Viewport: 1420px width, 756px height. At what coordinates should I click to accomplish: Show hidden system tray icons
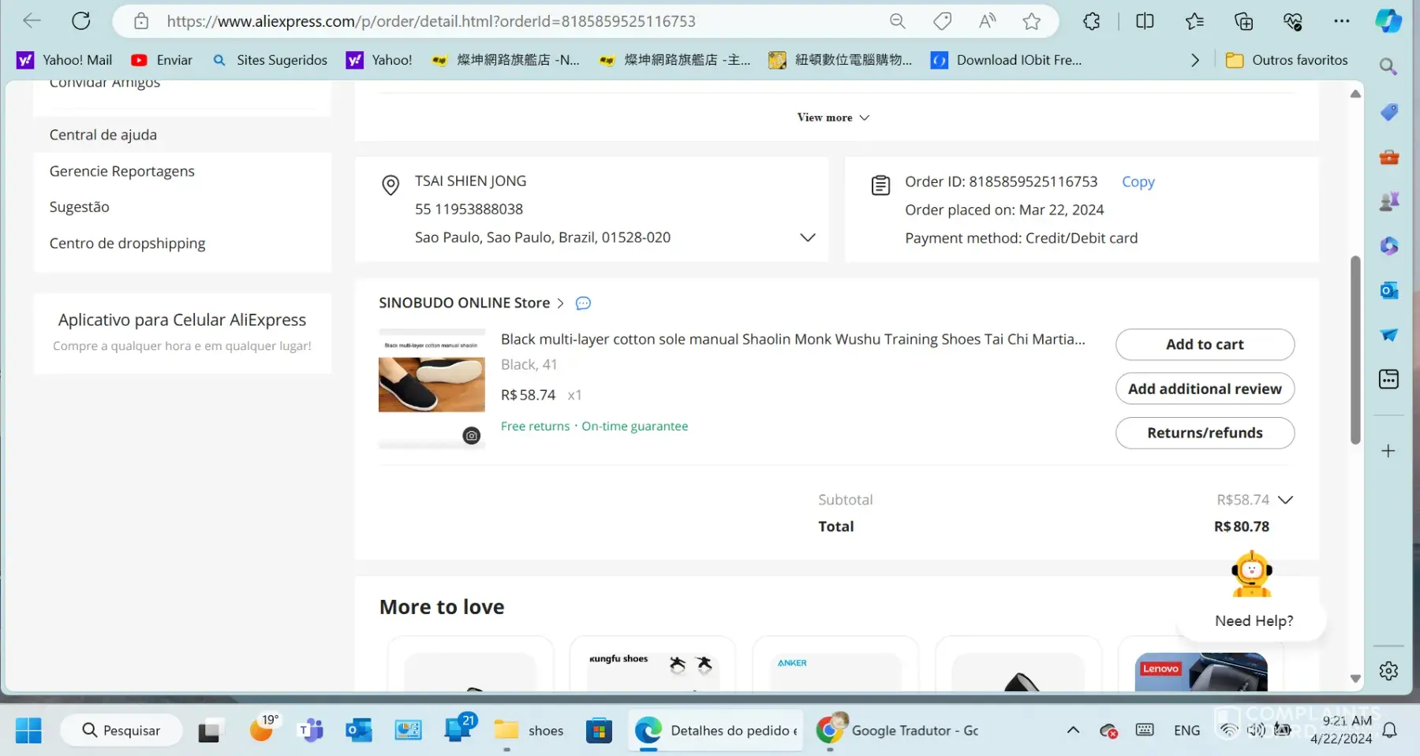coord(1073,730)
